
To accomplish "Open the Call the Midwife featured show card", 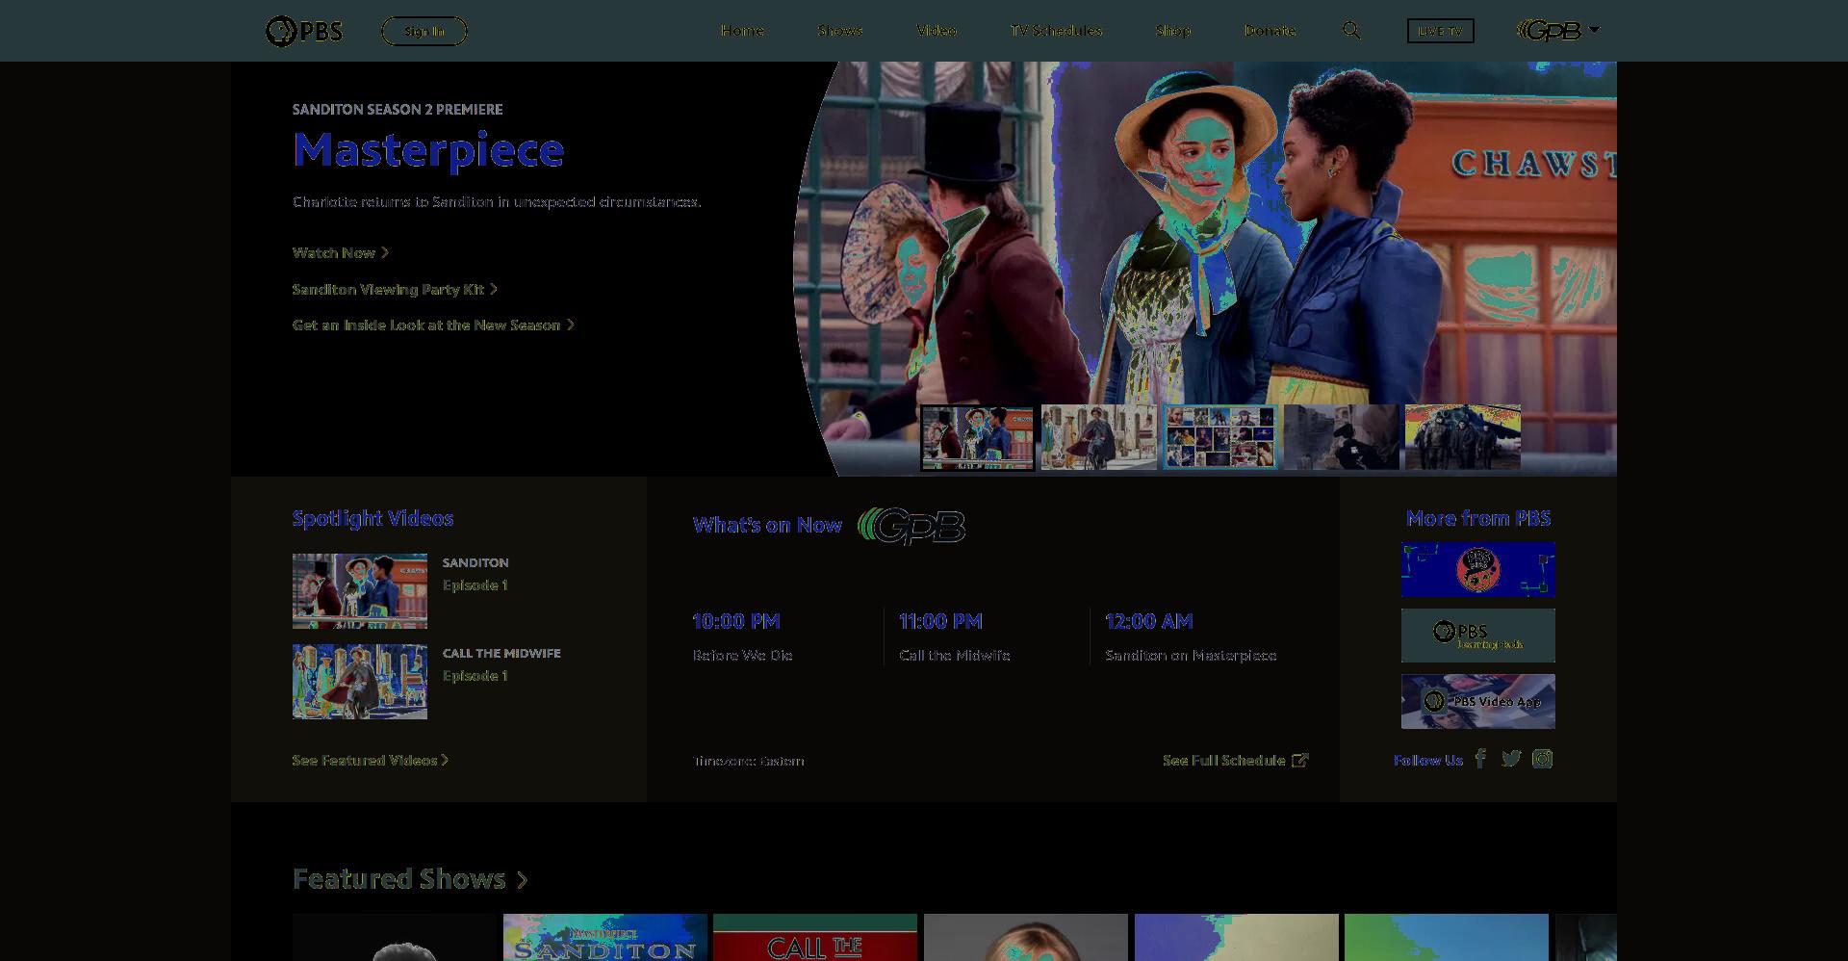I will pyautogui.click(x=814, y=937).
